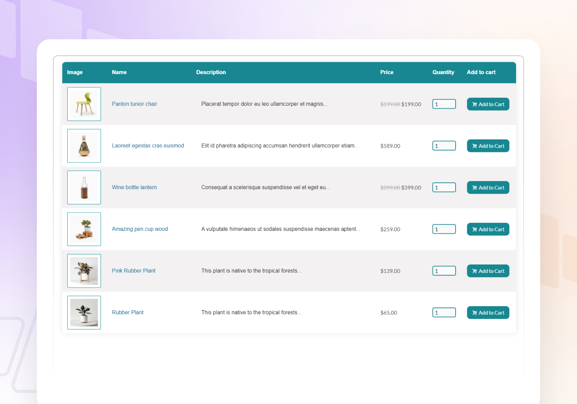Add Wine bottle lantern to cart
This screenshot has height=404, width=577.
click(x=488, y=188)
